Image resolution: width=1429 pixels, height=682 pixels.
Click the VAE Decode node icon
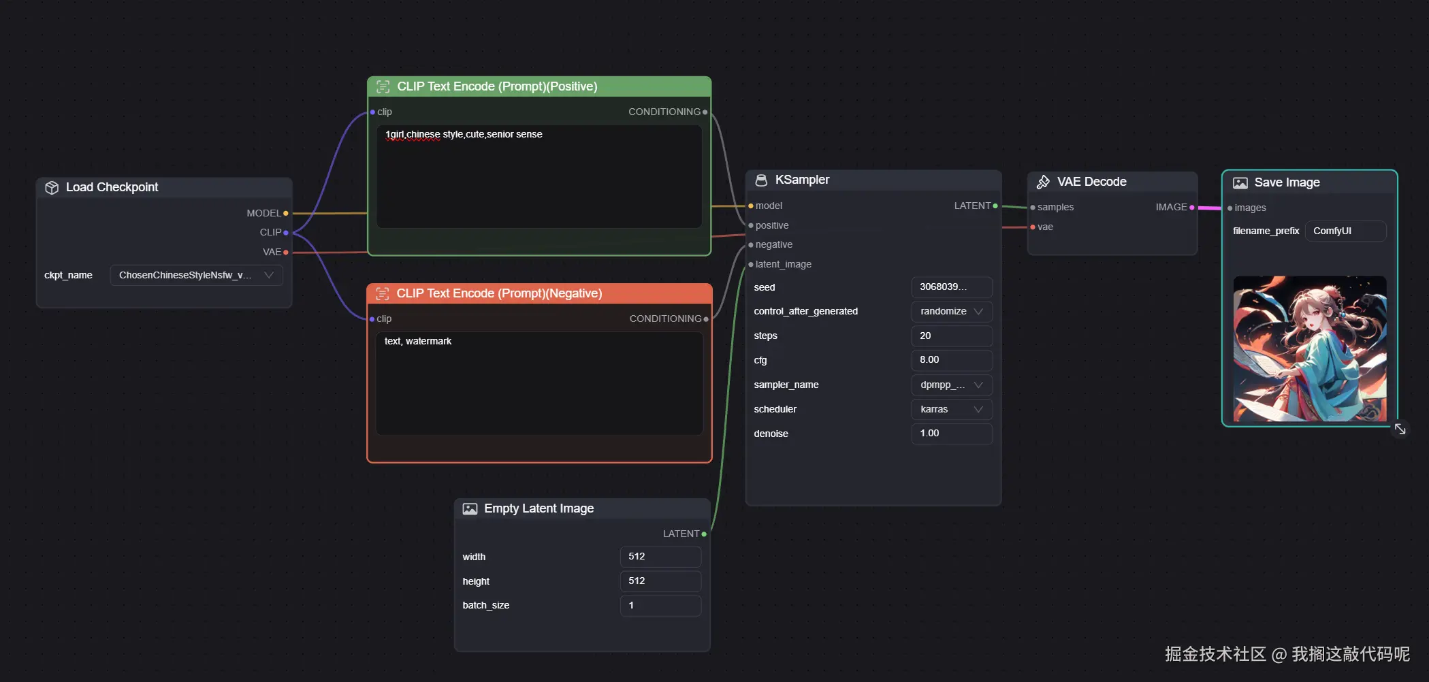[x=1043, y=182]
